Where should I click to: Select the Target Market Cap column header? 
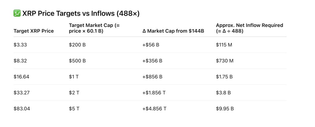point(94,28)
